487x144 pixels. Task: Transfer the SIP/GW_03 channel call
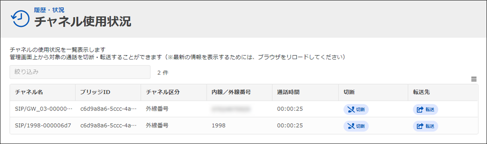425,109
